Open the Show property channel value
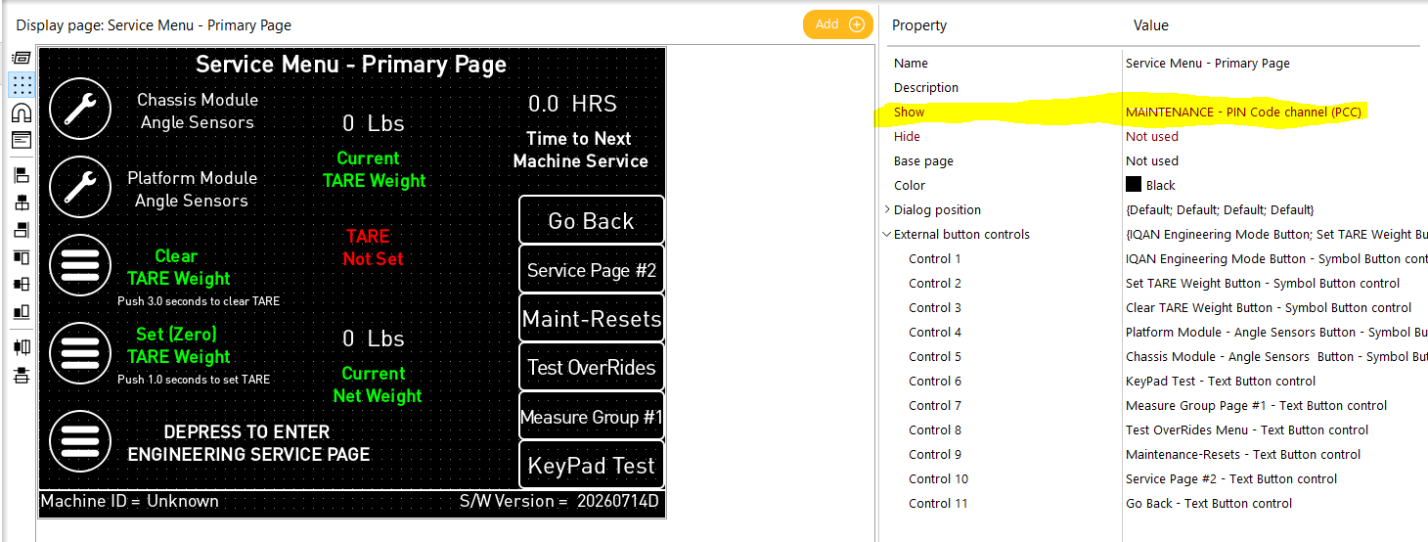This screenshot has height=542, width=1428. tap(1243, 113)
